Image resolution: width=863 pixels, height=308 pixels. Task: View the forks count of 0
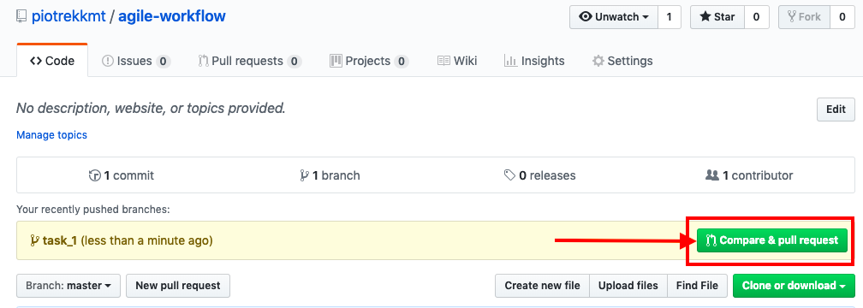842,17
